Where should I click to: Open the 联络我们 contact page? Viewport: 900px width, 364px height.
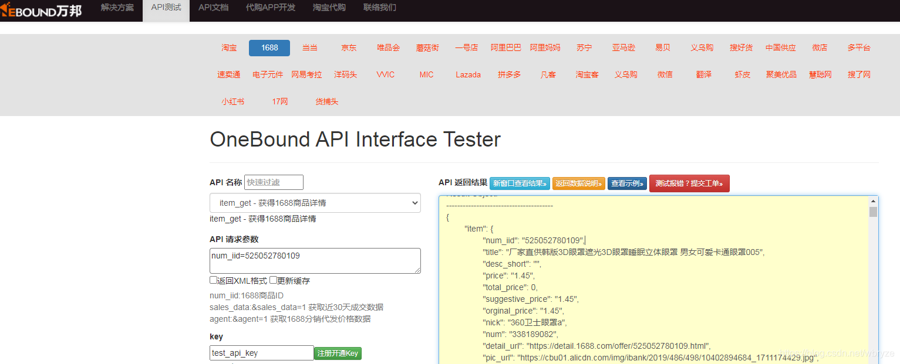[380, 8]
